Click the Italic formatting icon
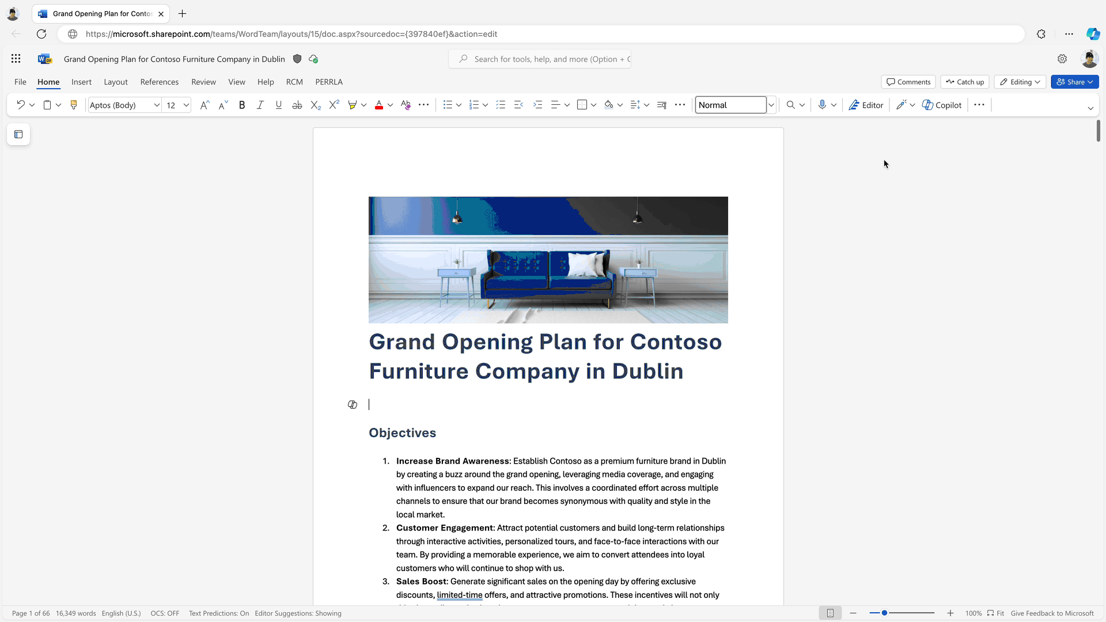Viewport: 1106px width, 622px height. tap(260, 105)
